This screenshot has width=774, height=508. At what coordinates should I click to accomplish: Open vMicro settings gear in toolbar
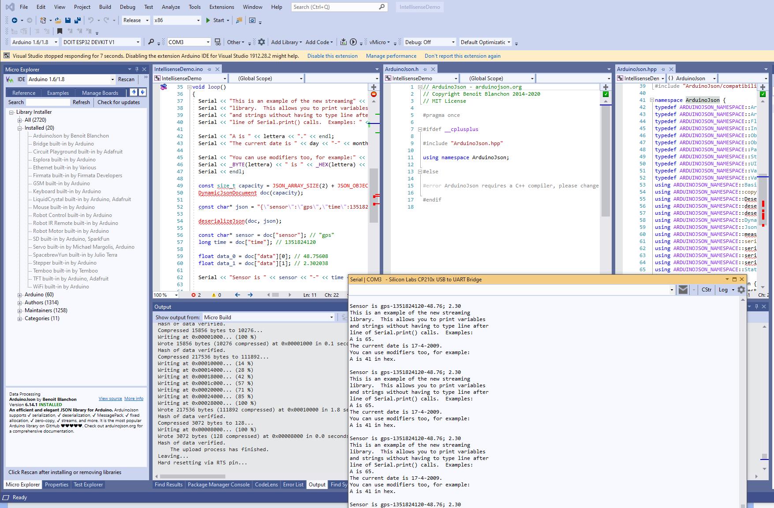click(262, 42)
